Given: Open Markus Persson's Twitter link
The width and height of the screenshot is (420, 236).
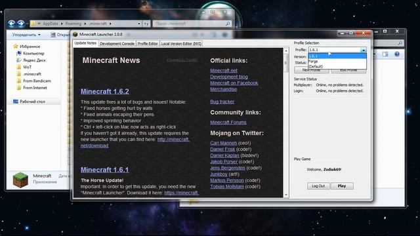Looking at the screenshot, I should tap(227, 180).
